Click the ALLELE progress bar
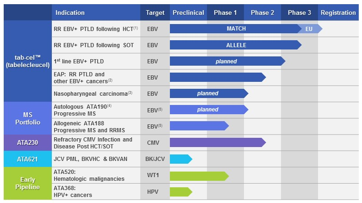362x203 pixels. [236, 45]
